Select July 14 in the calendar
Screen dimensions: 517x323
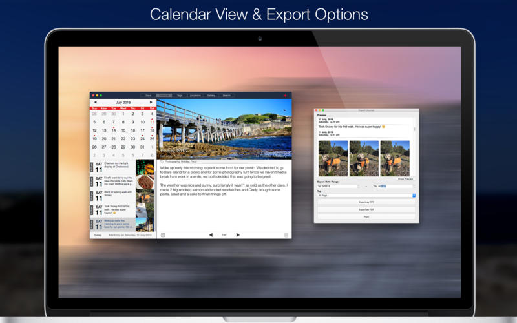click(114, 130)
